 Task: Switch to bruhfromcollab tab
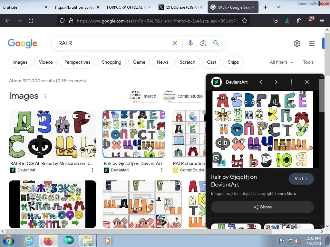pyautogui.click(x=77, y=7)
